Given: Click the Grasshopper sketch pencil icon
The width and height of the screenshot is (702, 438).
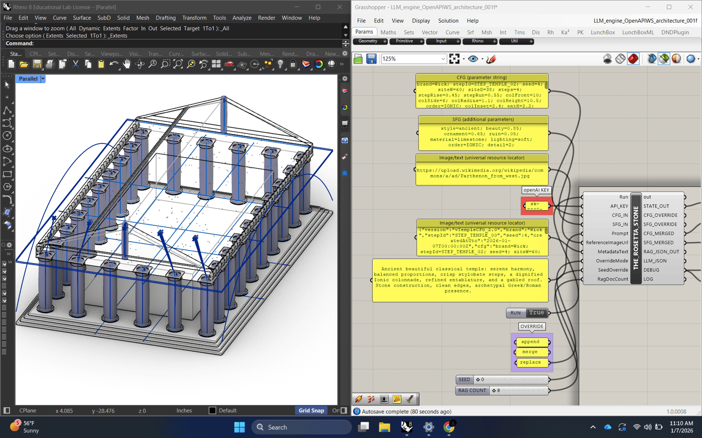Looking at the screenshot, I should point(491,59).
